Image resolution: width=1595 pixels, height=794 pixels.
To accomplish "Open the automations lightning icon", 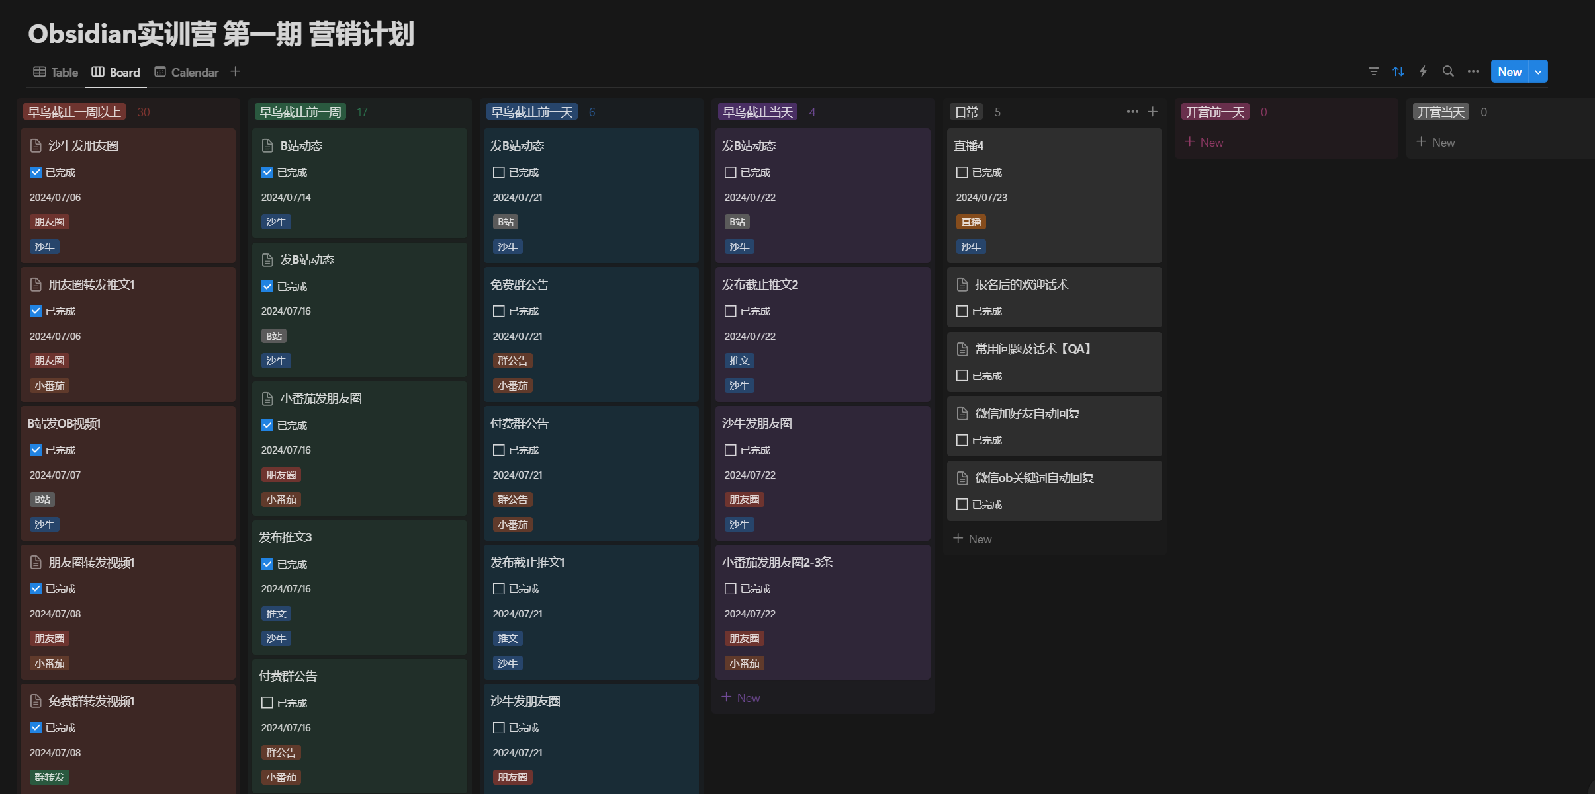I will point(1423,71).
